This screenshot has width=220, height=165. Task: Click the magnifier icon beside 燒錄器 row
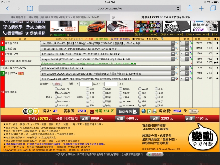coord(177,68)
